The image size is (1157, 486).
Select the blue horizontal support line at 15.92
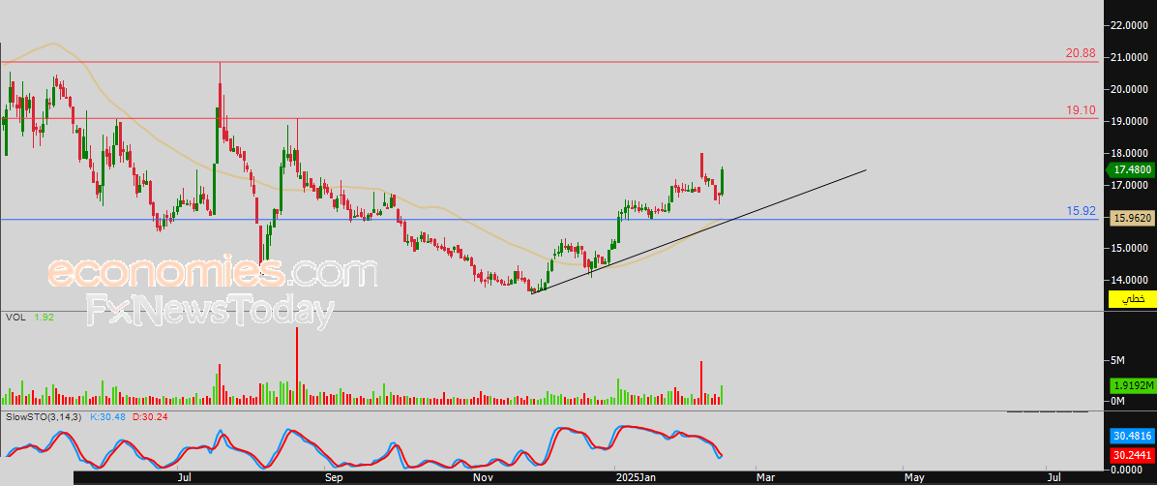click(549, 220)
